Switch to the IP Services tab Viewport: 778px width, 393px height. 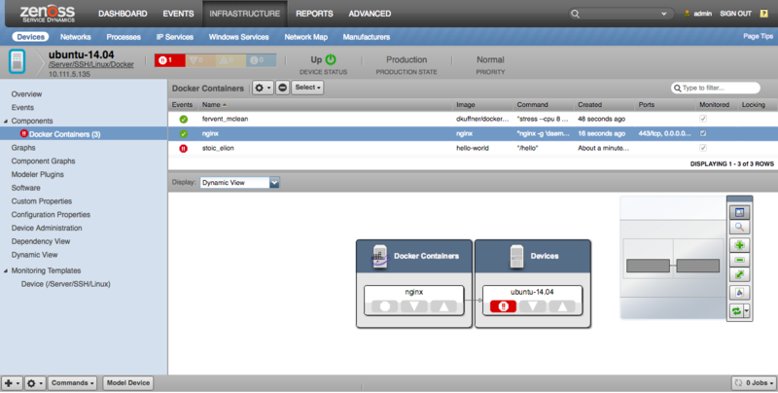175,37
